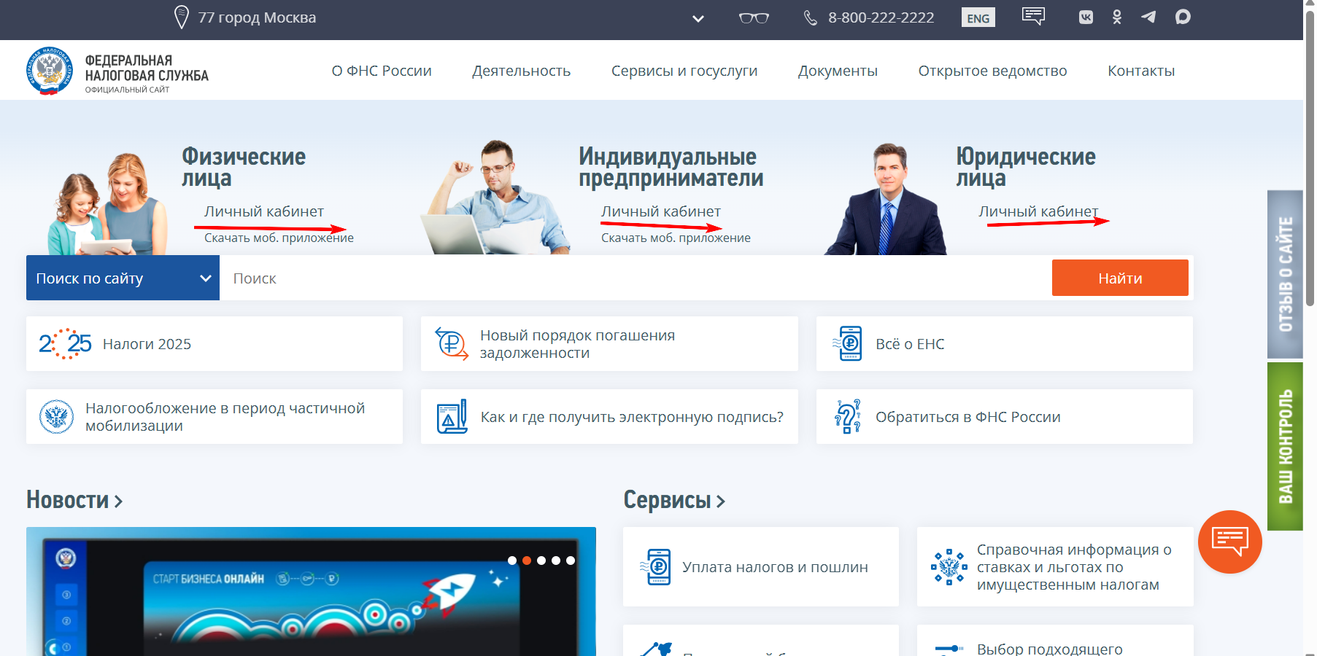Open the Открытое ведомство menu
This screenshot has width=1317, height=656.
coord(992,71)
